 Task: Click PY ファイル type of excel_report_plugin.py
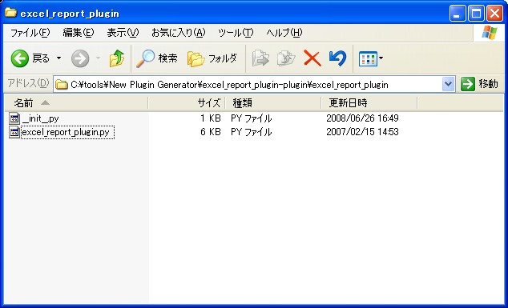click(x=251, y=132)
